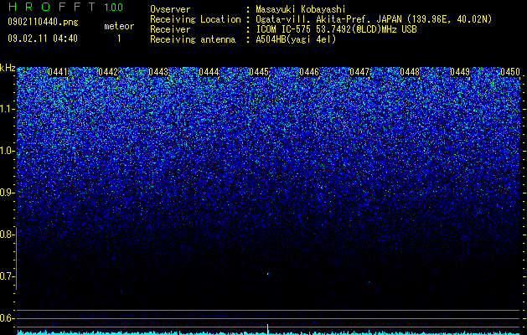
Task: Click the 0902110440.png filename
Action: pos(43,22)
